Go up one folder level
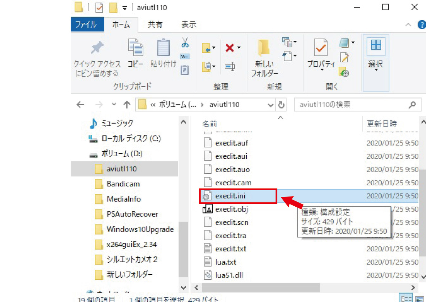 click(x=127, y=105)
